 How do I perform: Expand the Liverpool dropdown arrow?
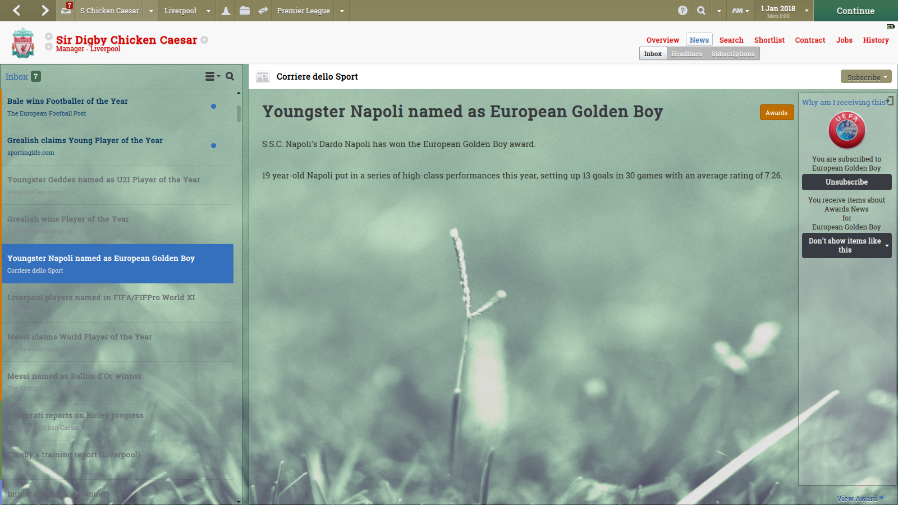(208, 11)
